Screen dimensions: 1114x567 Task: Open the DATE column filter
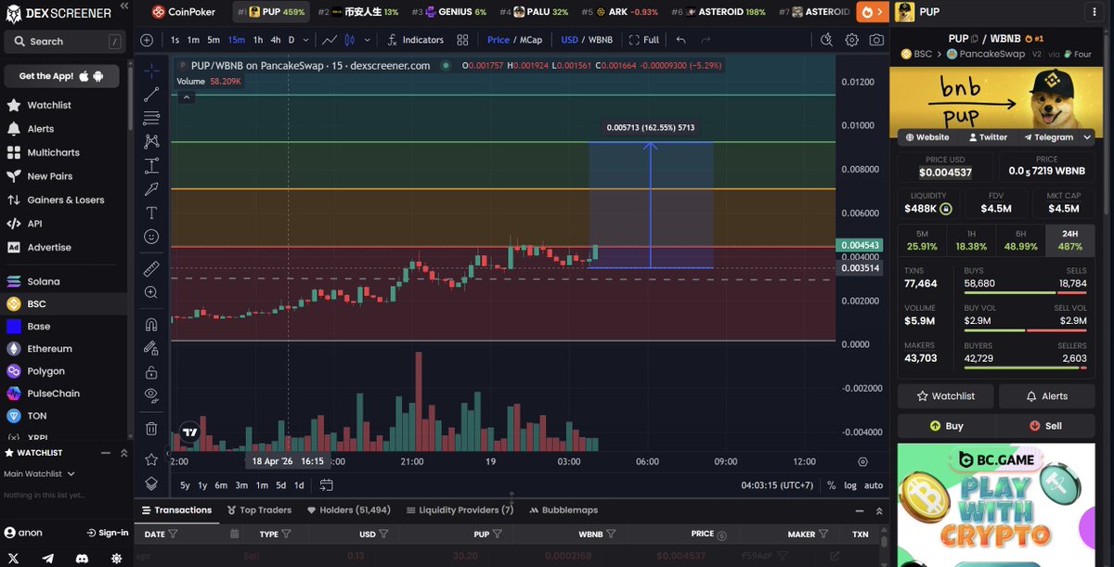point(174,534)
